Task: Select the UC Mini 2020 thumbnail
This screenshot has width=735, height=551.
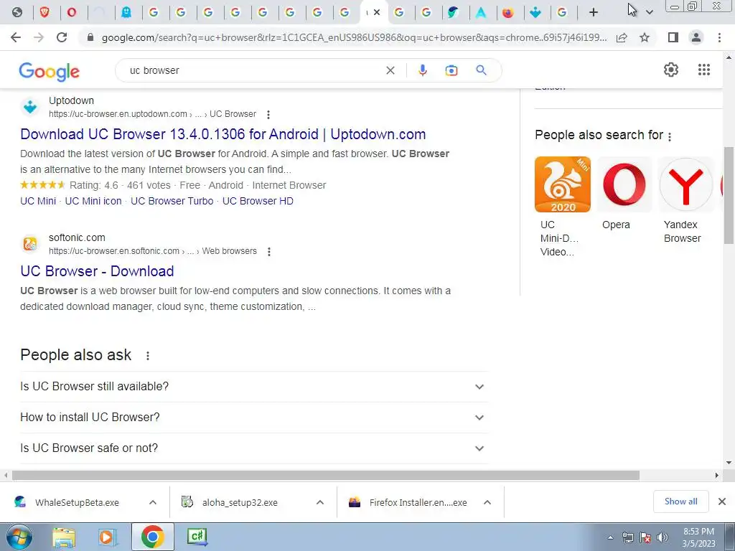Action: click(563, 184)
